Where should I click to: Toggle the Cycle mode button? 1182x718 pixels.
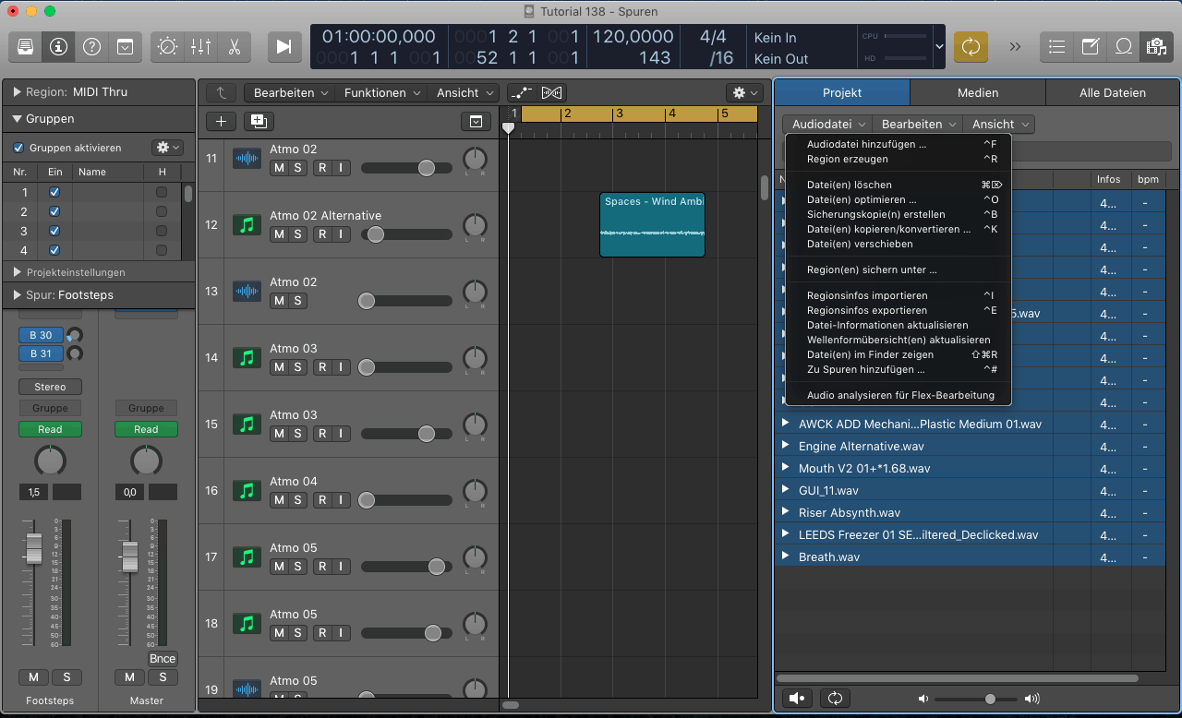pos(971,46)
